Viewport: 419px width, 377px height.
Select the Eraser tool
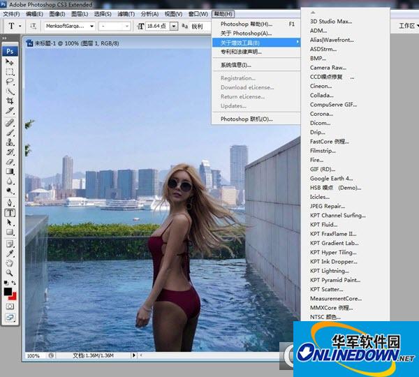(10, 161)
